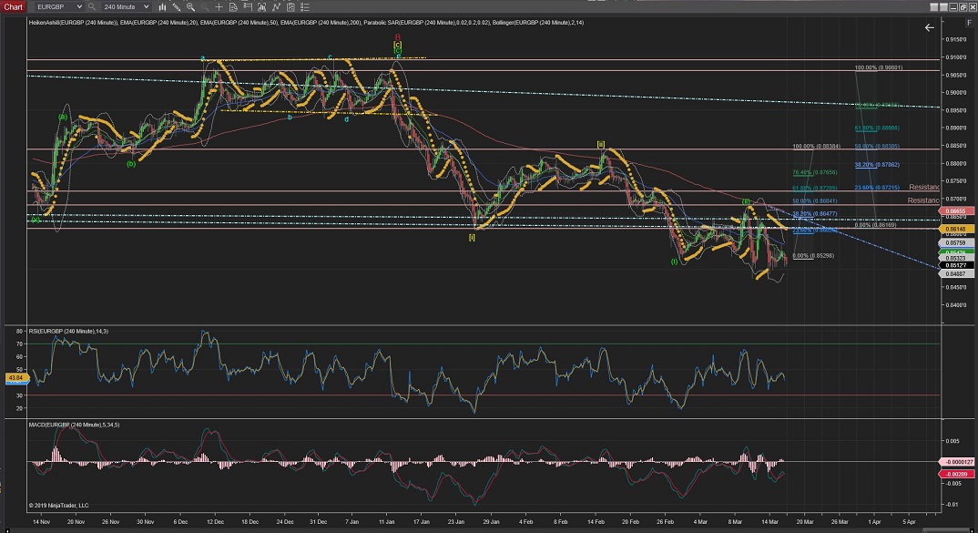Restore down the chart window
Screen dimensions: 978x533
[x=963, y=7]
